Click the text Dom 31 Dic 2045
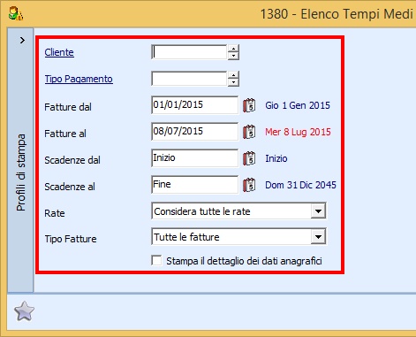 300,185
